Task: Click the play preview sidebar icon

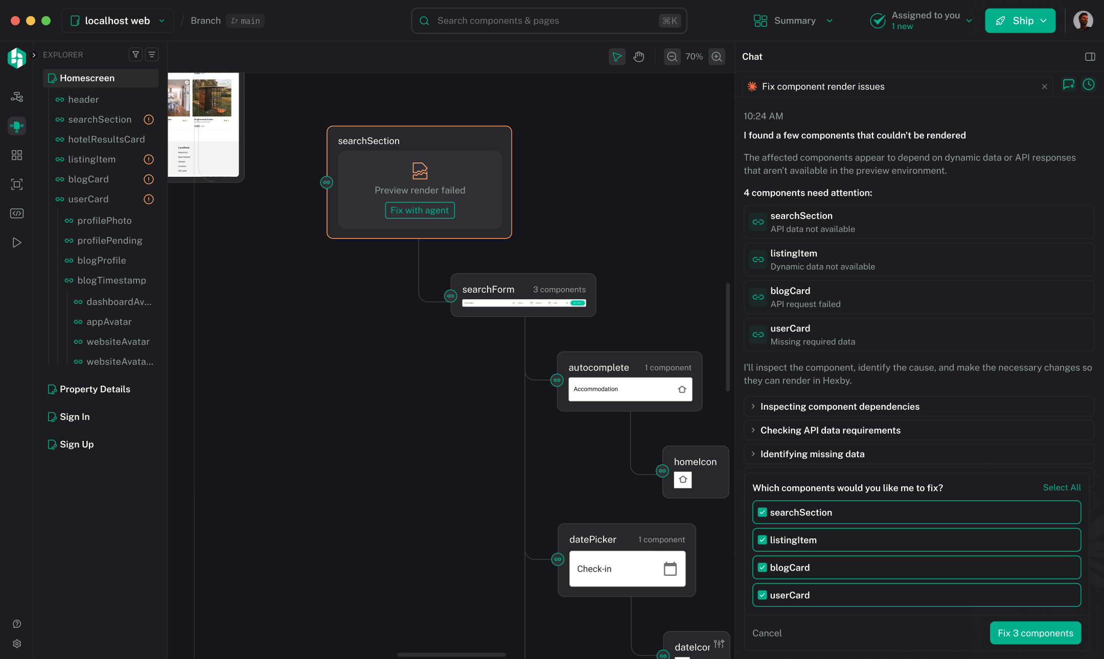Action: 17,242
